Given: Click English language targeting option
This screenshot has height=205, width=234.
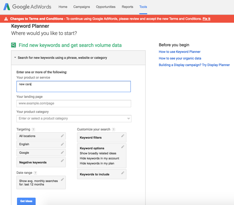Looking at the screenshot, I should [x=41, y=144].
